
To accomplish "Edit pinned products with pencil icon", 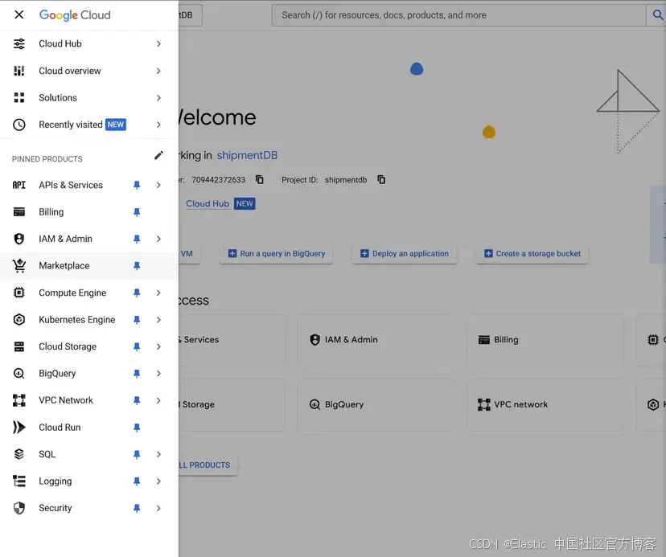I will coord(158,155).
